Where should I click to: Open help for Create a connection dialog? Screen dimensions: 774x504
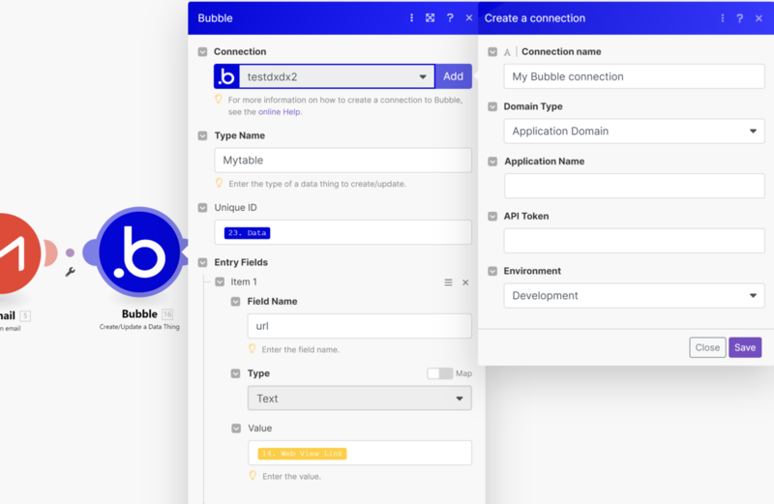[739, 18]
